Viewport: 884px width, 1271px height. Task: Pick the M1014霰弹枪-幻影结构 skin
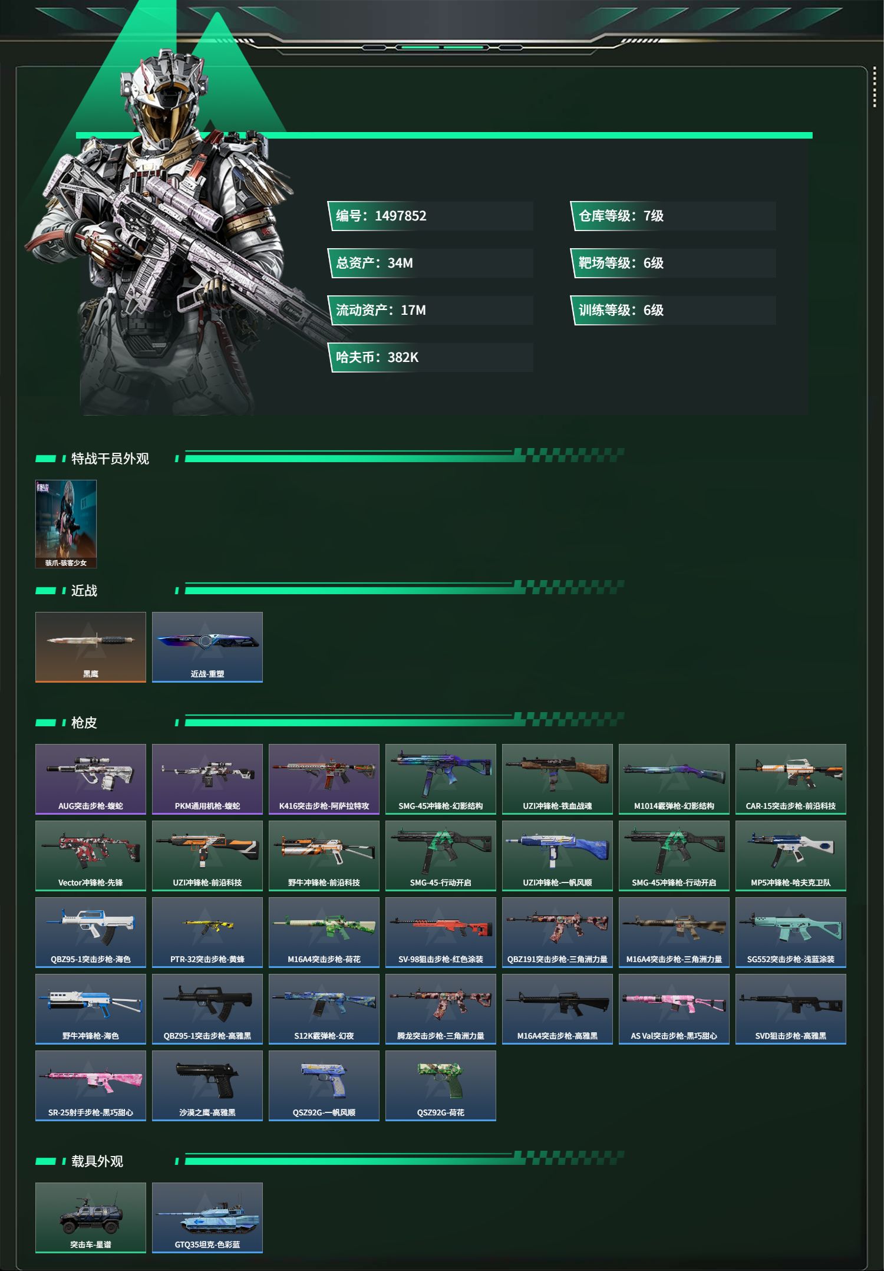[674, 779]
